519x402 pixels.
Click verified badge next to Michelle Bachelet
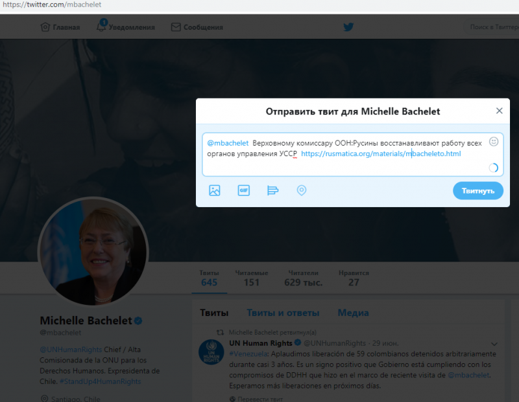point(138,320)
